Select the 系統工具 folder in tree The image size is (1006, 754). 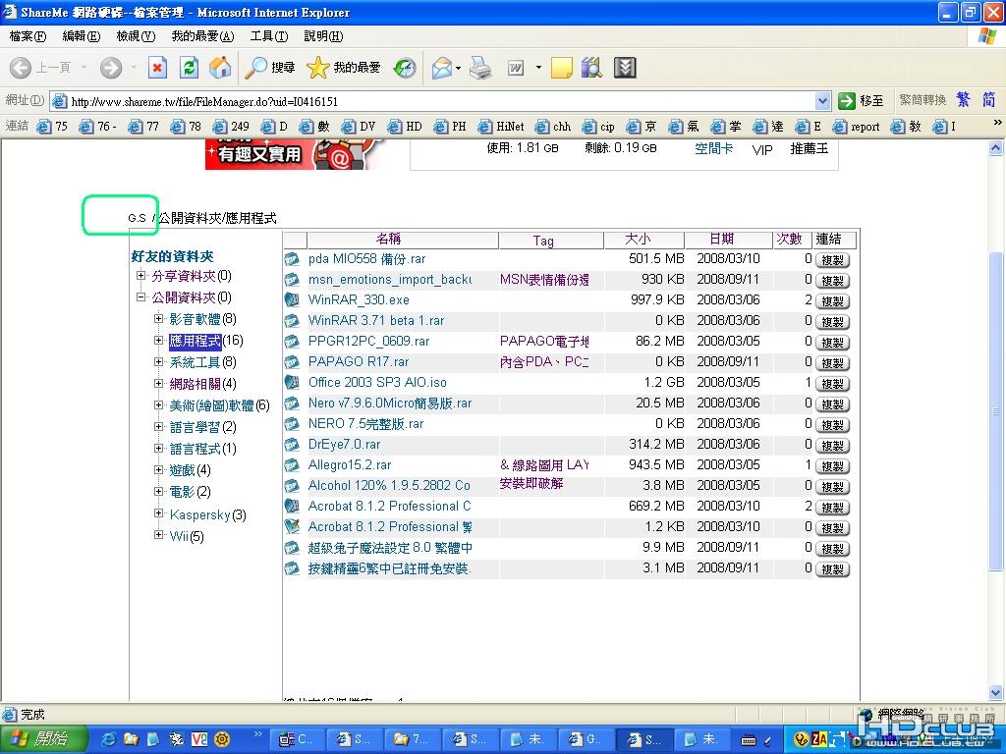[x=195, y=362]
